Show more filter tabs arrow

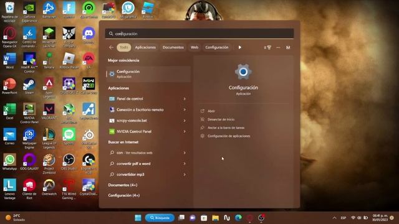coord(239,47)
